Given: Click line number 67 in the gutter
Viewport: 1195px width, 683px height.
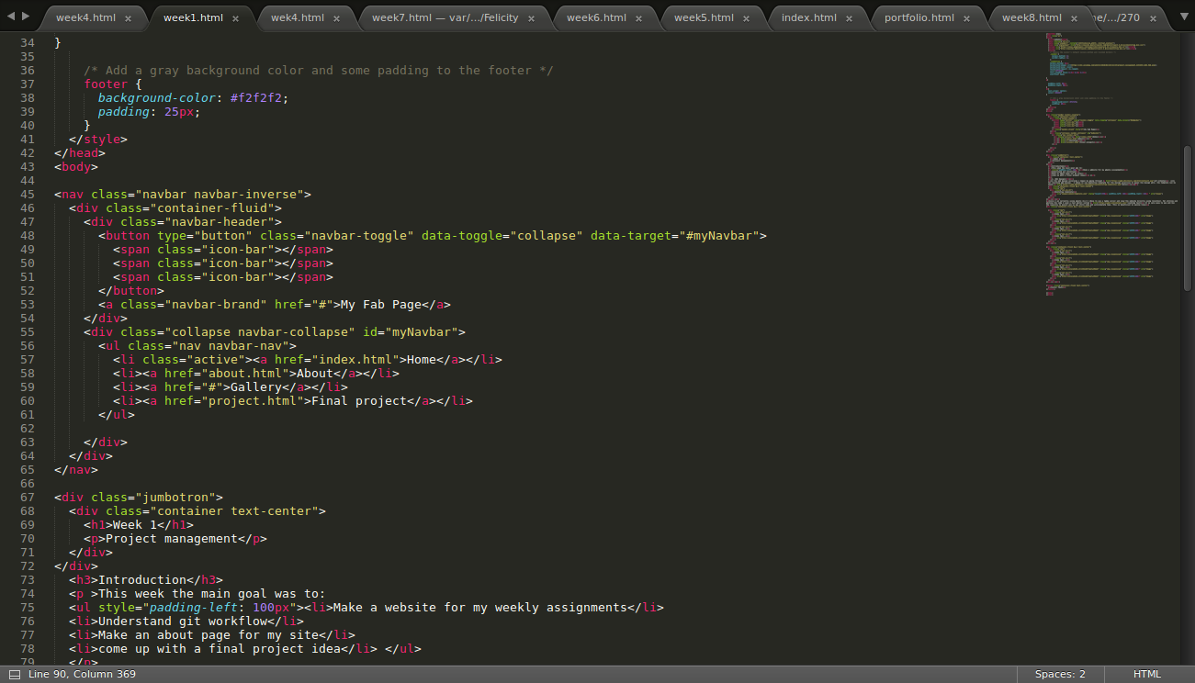Looking at the screenshot, I should [28, 497].
